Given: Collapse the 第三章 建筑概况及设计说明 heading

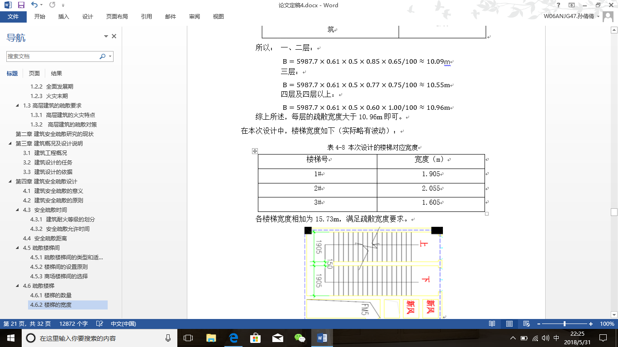Looking at the screenshot, I should pyautogui.click(x=10, y=143).
